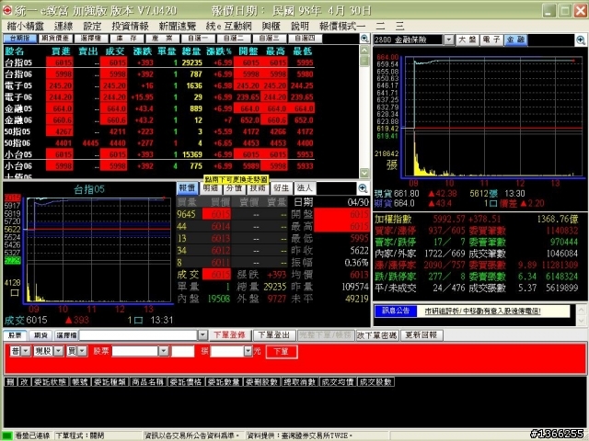Expand the 買 buy/sell dropdown
The image size is (589, 441).
(82, 351)
